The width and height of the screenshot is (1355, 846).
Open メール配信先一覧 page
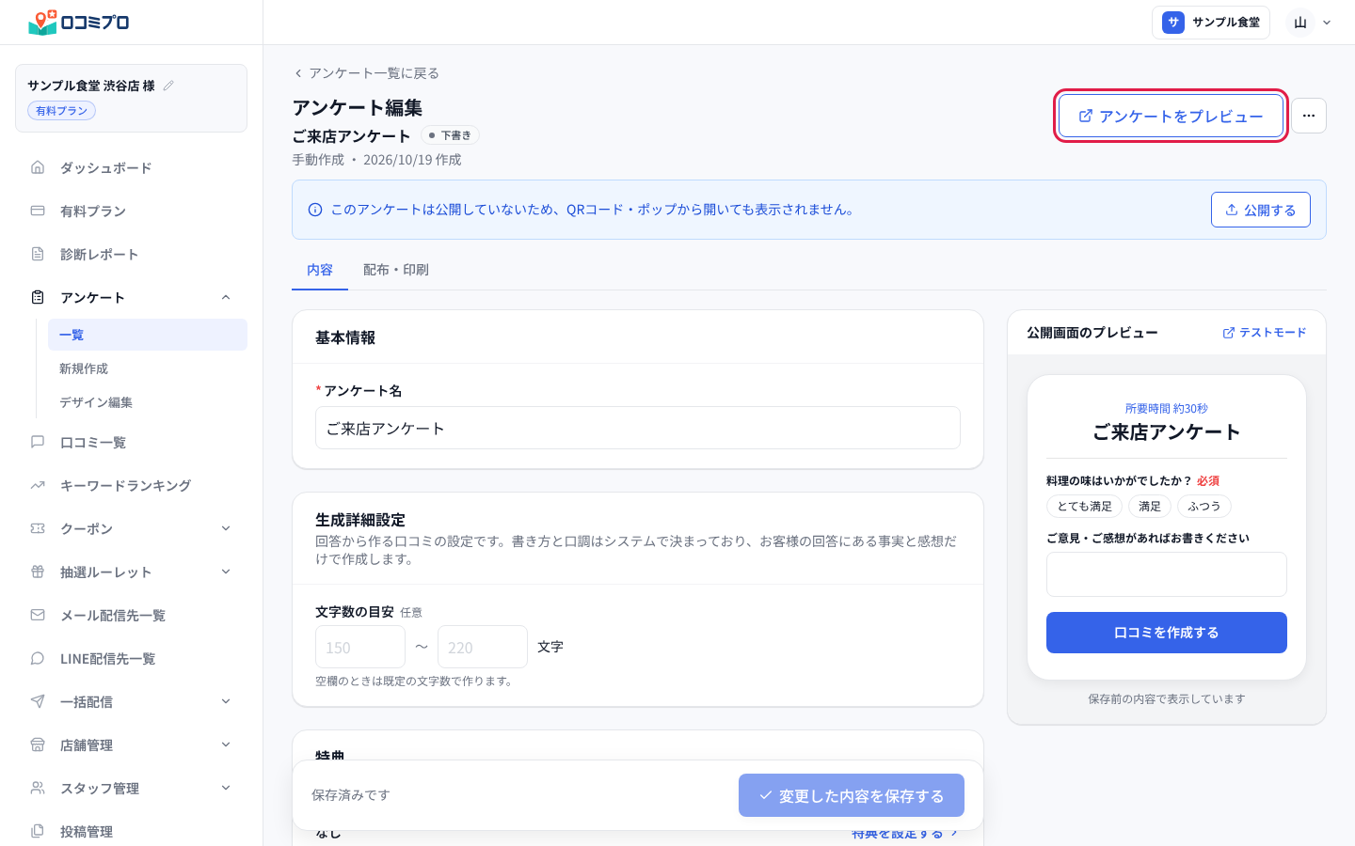coord(131,615)
